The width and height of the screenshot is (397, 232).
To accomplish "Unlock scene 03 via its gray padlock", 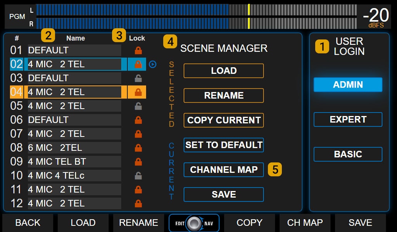I will pyautogui.click(x=138, y=78).
